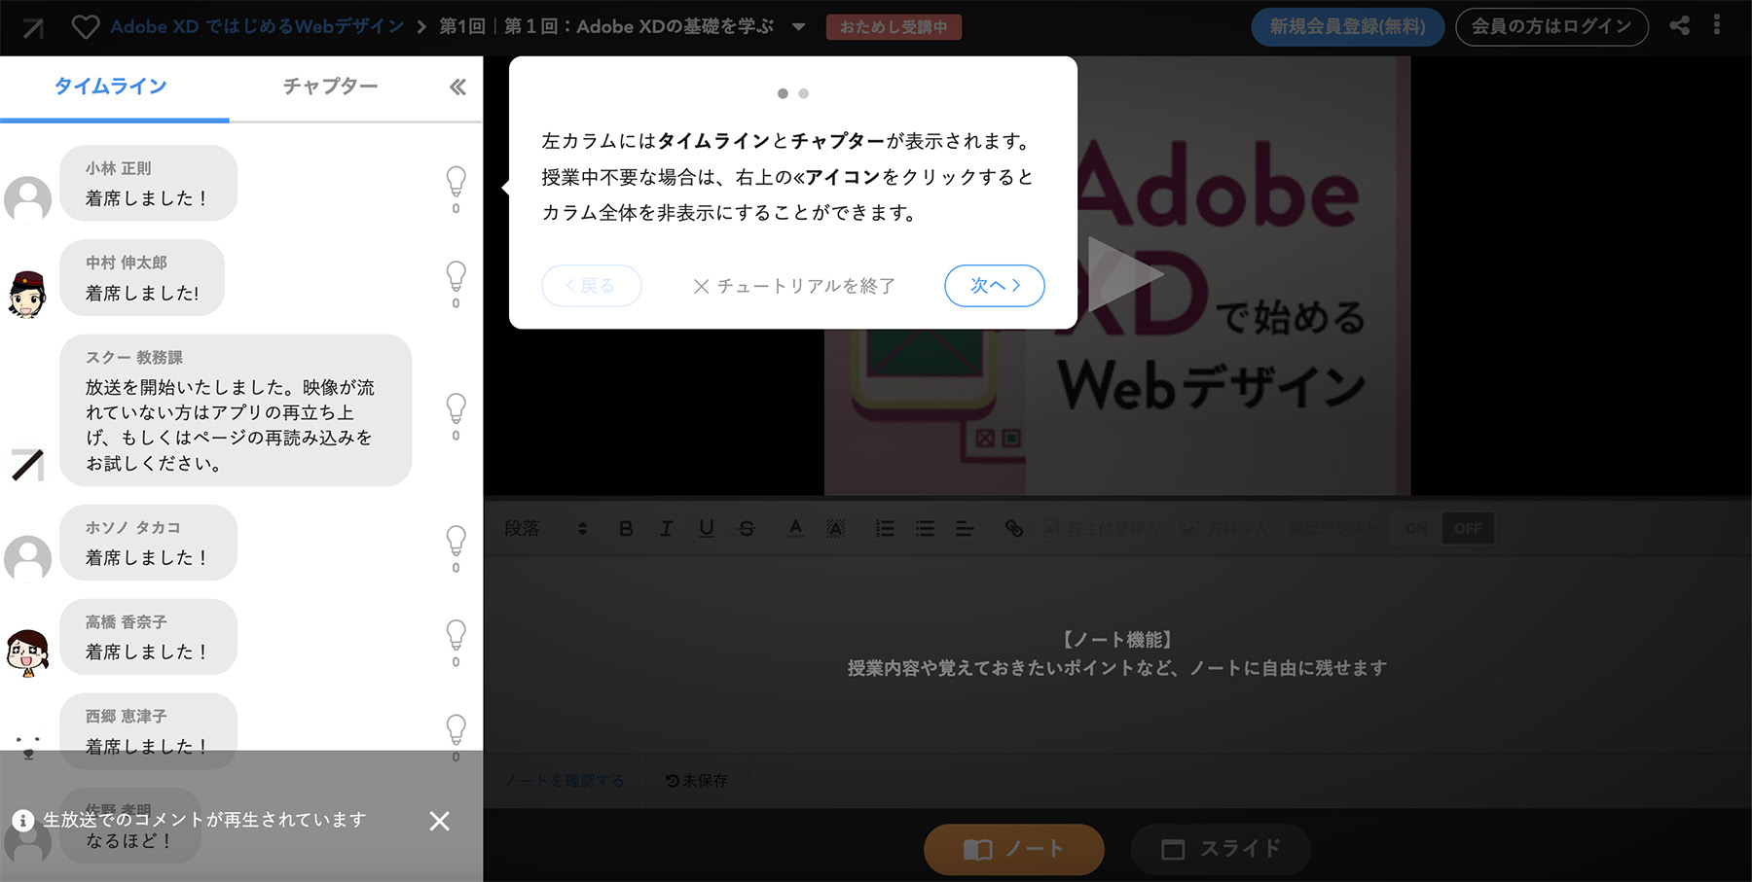Open Adobe XD ではじめるWebデザイン course link
Screen dimensions: 1752x882
pos(257,26)
